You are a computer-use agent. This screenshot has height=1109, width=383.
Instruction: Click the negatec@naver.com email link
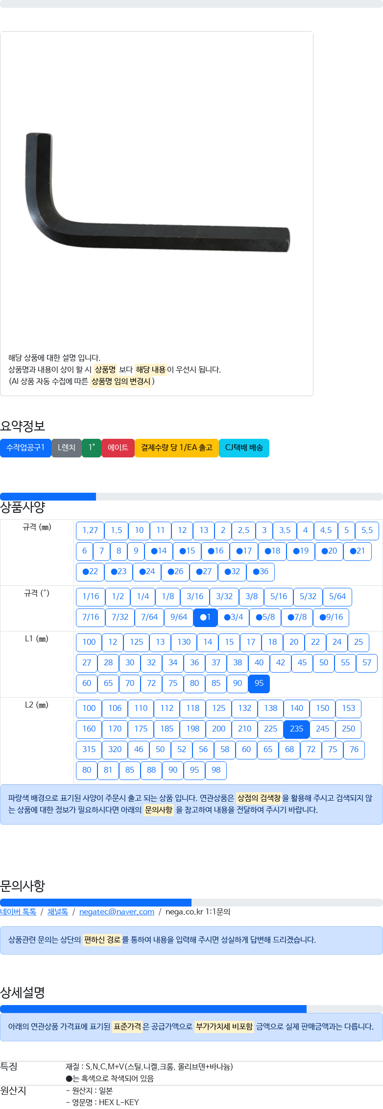tap(117, 912)
